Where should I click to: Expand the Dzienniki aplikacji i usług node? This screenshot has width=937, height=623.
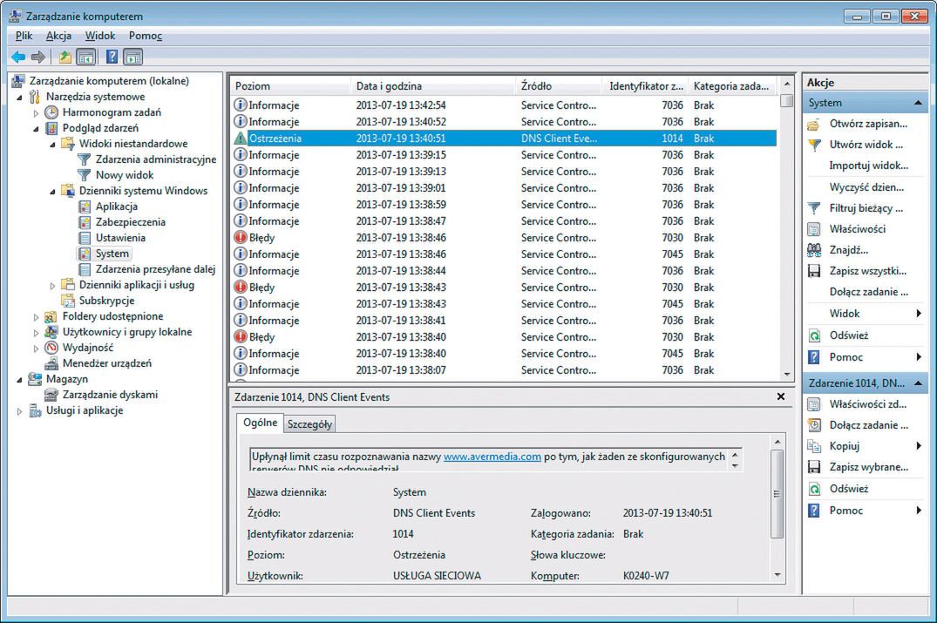[x=53, y=285]
